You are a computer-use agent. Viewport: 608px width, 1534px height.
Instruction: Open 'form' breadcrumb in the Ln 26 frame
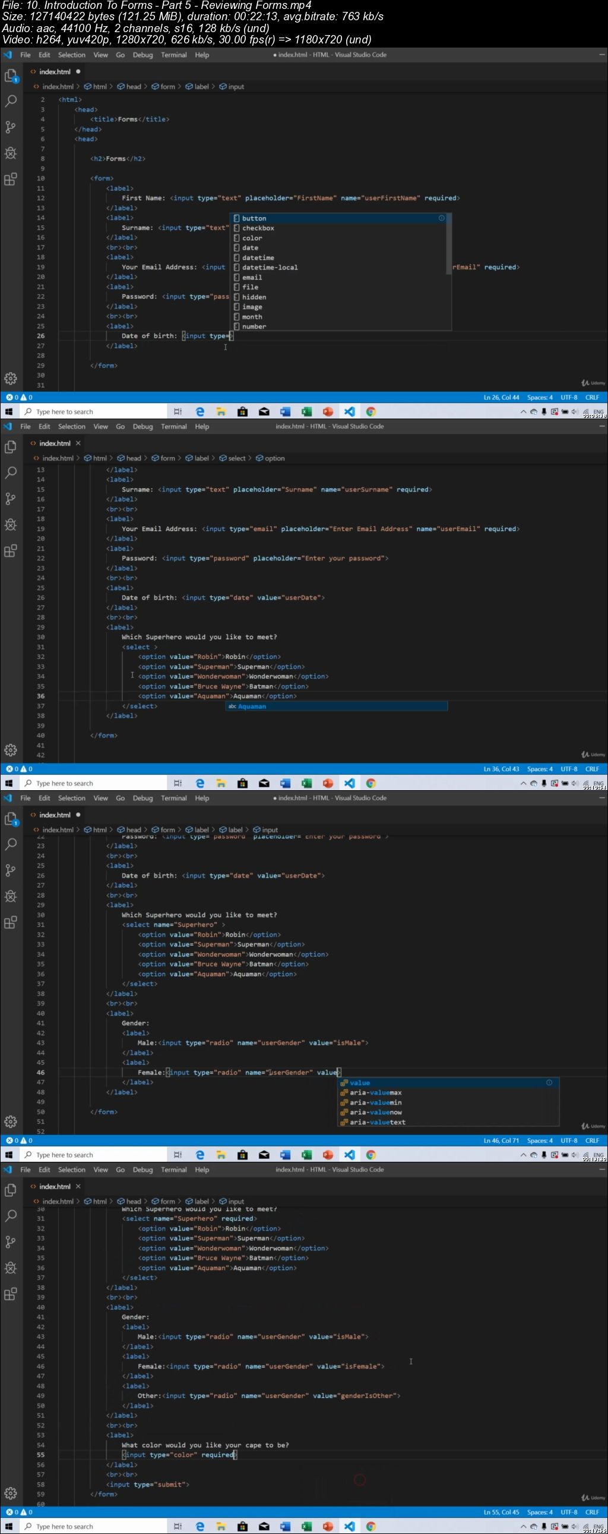pos(164,86)
